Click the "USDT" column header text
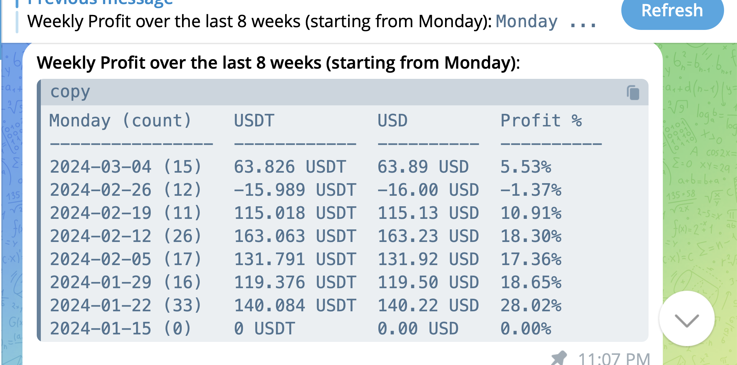Screen dimensions: 737x365 click(x=254, y=121)
